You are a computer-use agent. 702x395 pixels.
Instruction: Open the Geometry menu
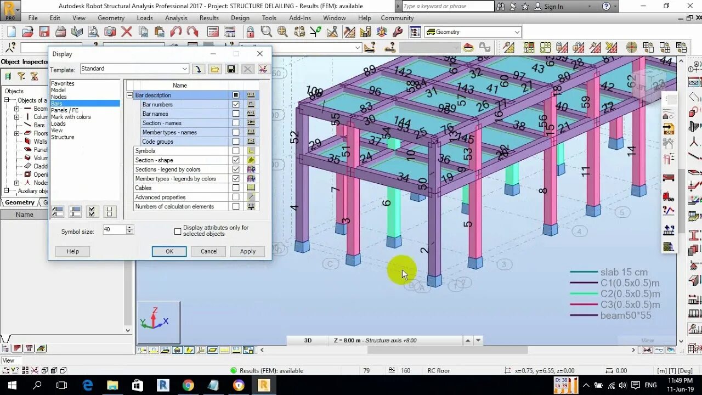pos(111,18)
